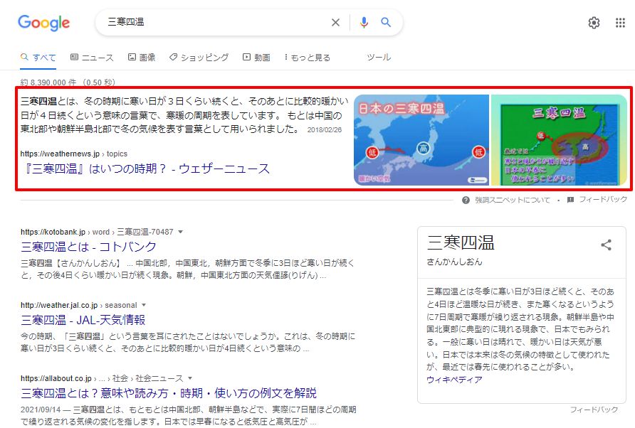Open the ツール options
Screen dimensions: 635x428
pos(379,58)
